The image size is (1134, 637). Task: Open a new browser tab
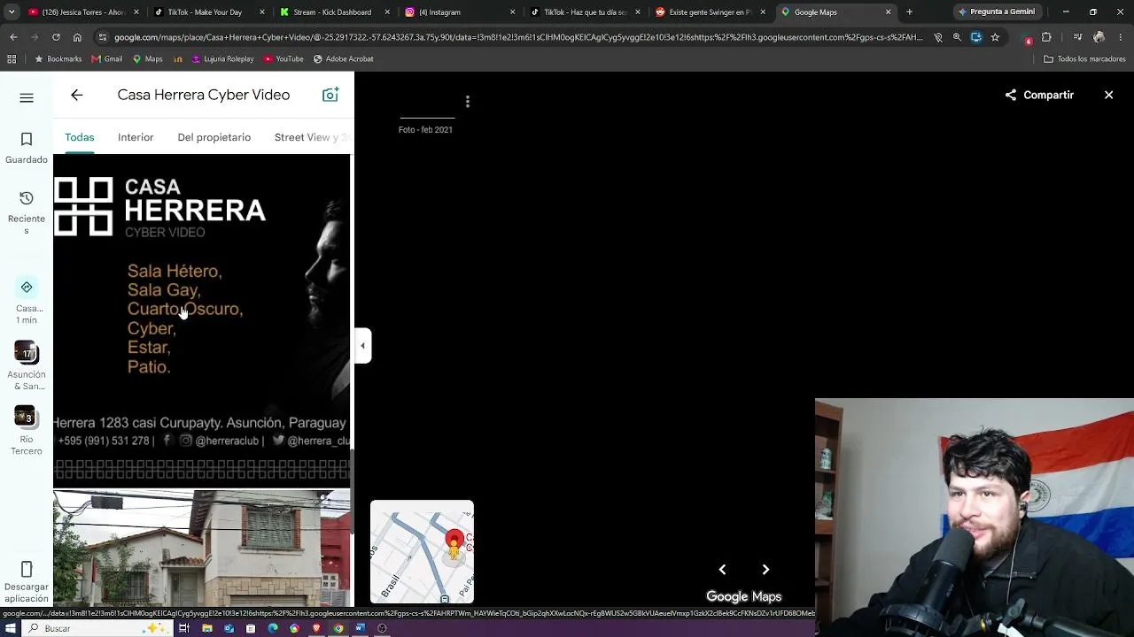(909, 12)
